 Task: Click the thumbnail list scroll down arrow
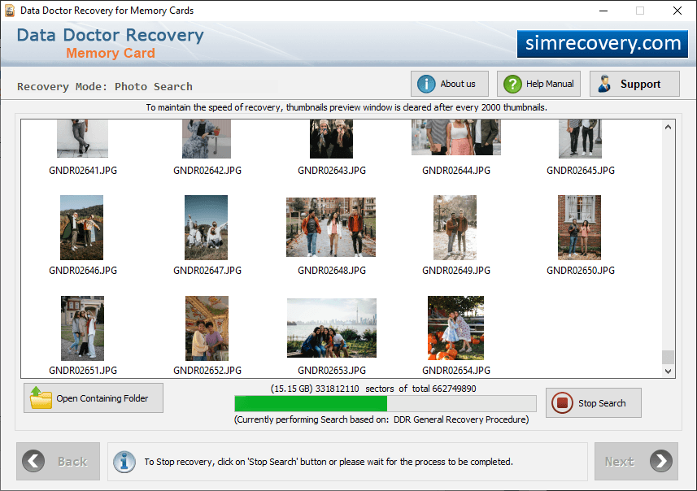[668, 371]
